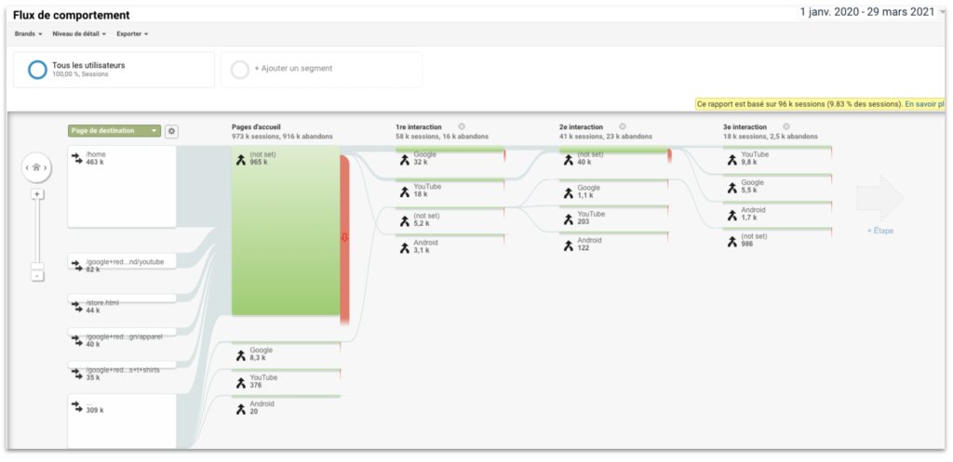Image resolution: width=953 pixels, height=462 pixels.
Task: Expand the Niveau de détail menu
Action: (79, 34)
